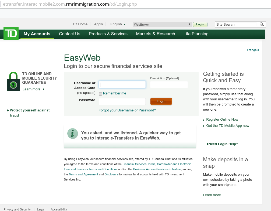Click the arrow before Register Online Now
Screen dimensions: 271x211
(x=204, y=120)
